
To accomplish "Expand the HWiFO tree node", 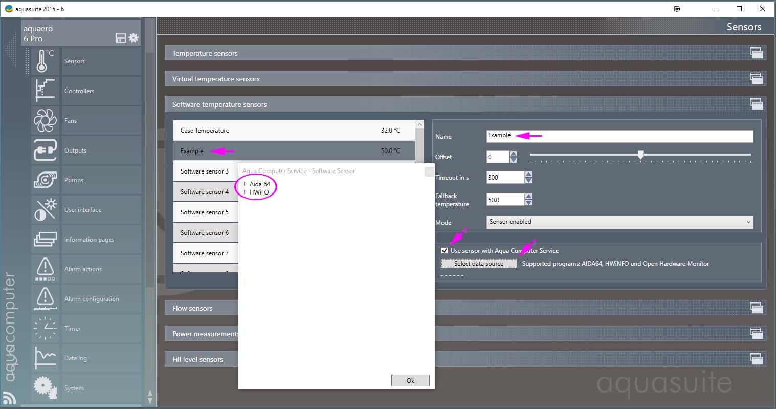I will (245, 192).
